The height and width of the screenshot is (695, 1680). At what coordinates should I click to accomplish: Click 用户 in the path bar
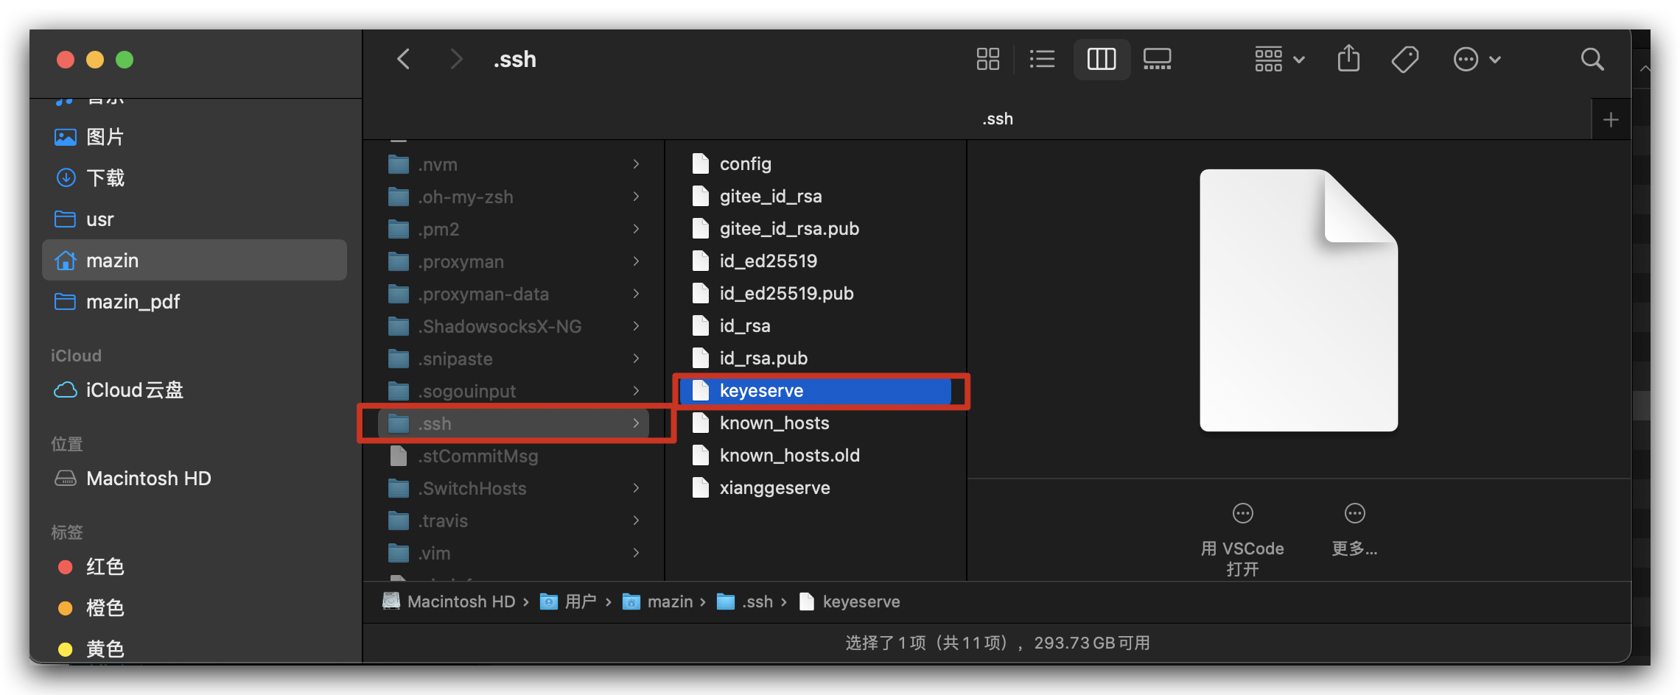pos(568,601)
